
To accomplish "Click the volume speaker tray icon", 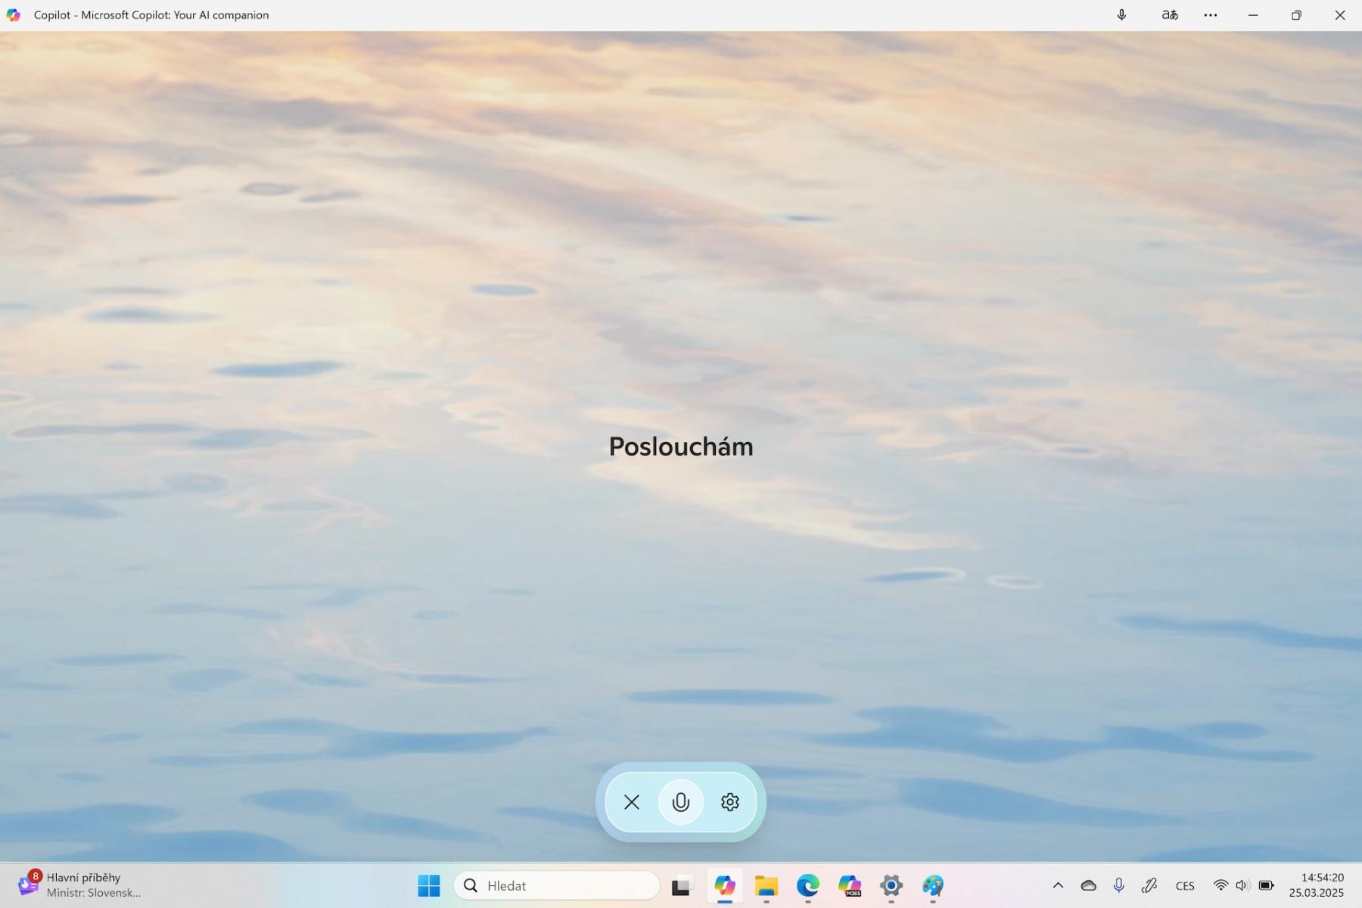I will [x=1242, y=885].
